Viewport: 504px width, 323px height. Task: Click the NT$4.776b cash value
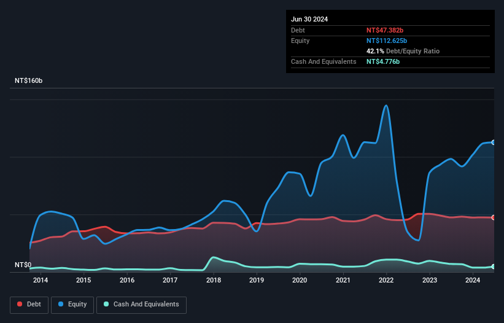pos(383,61)
